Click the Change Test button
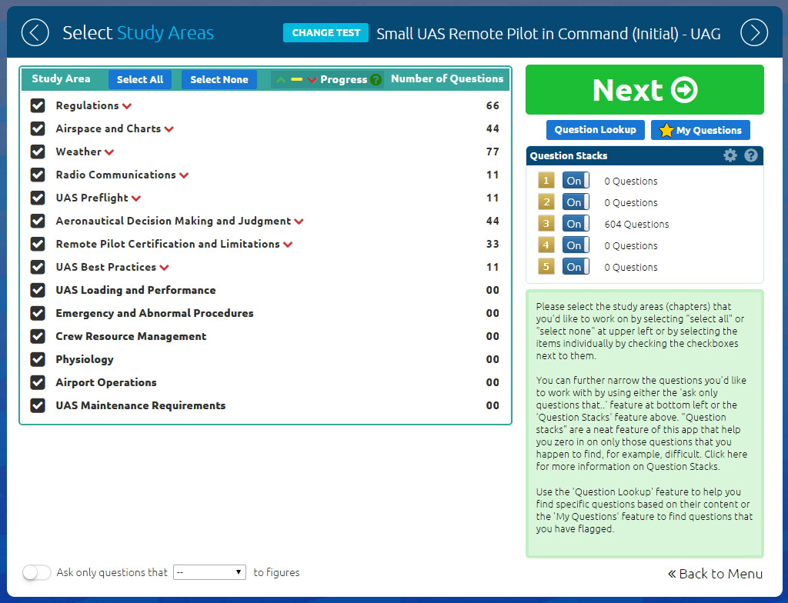Image resolution: width=788 pixels, height=603 pixels. (x=326, y=33)
